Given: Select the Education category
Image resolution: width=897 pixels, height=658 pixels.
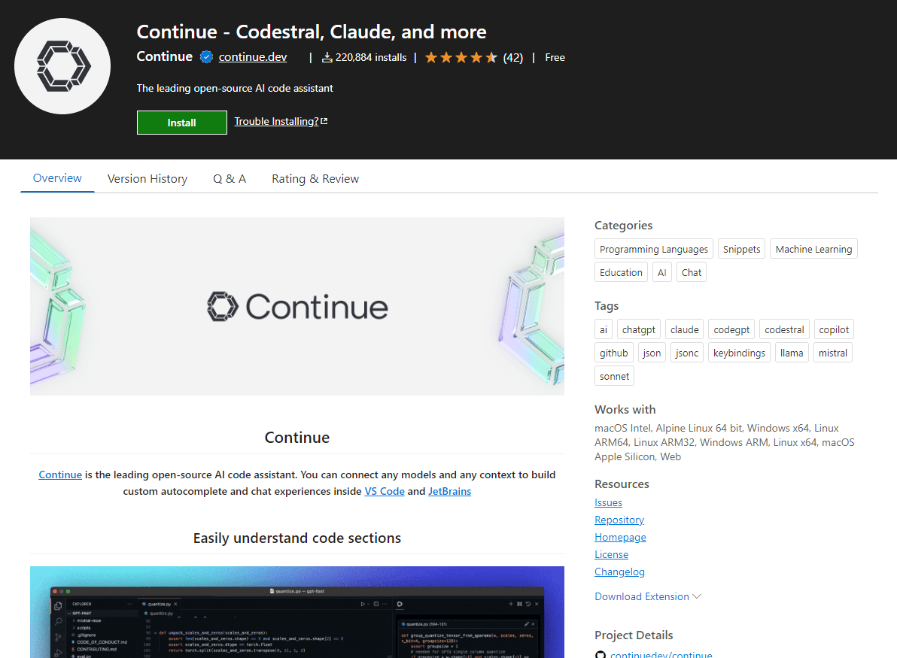Looking at the screenshot, I should tap(622, 273).
